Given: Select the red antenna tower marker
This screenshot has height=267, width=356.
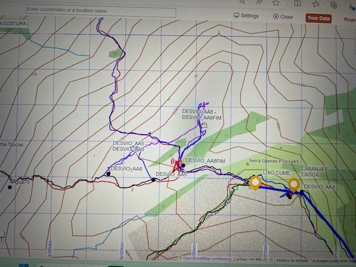Looking at the screenshot, I should pyautogui.click(x=176, y=165).
